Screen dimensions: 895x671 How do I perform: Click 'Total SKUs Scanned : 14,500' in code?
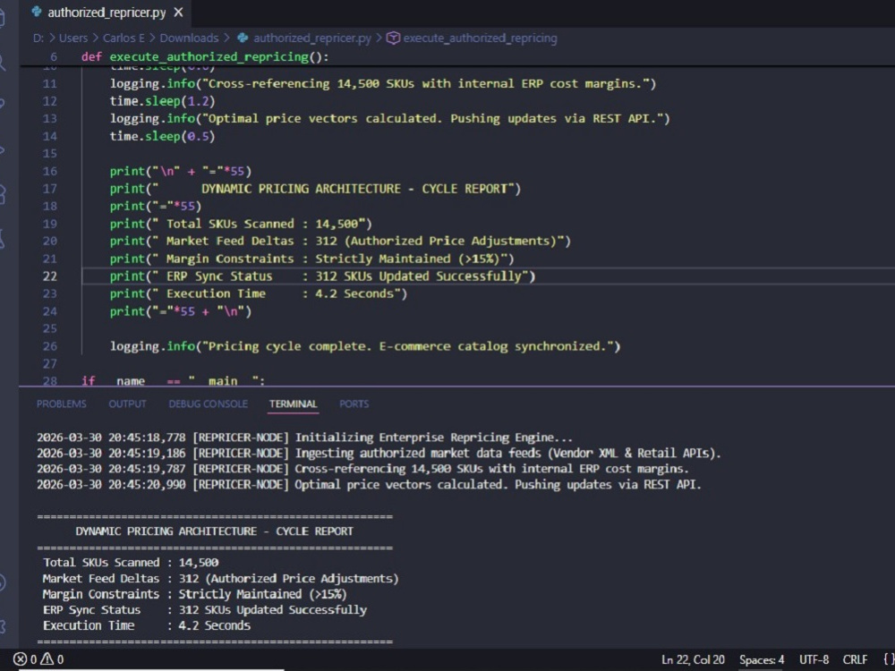(x=262, y=224)
